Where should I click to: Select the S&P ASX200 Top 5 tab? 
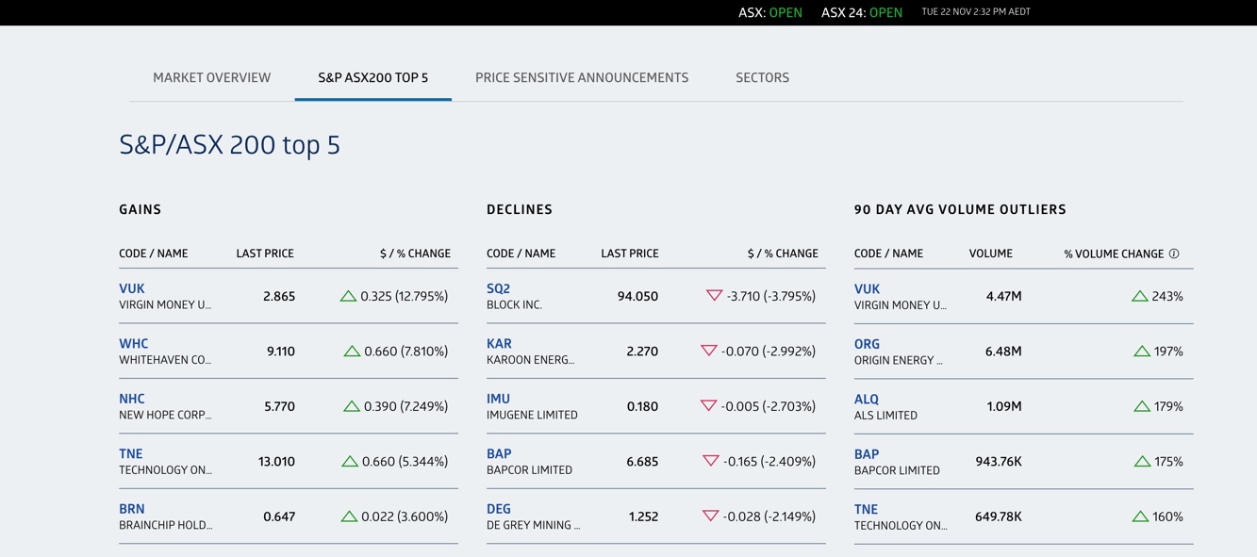coord(373,77)
